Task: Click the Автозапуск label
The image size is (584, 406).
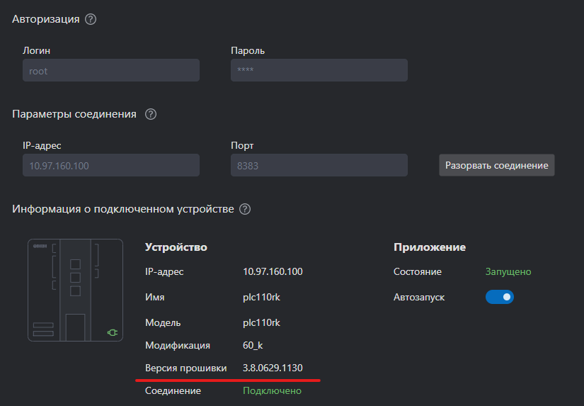Action: pyautogui.click(x=419, y=298)
